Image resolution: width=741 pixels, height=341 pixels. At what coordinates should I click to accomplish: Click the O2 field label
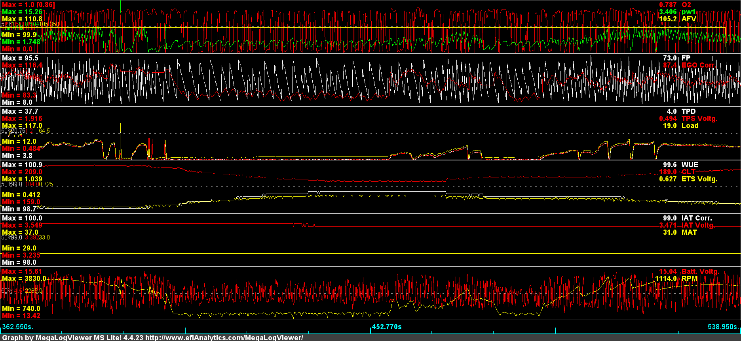tap(686, 5)
